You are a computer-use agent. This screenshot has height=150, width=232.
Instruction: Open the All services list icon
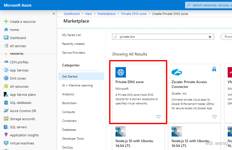tap(6, 46)
